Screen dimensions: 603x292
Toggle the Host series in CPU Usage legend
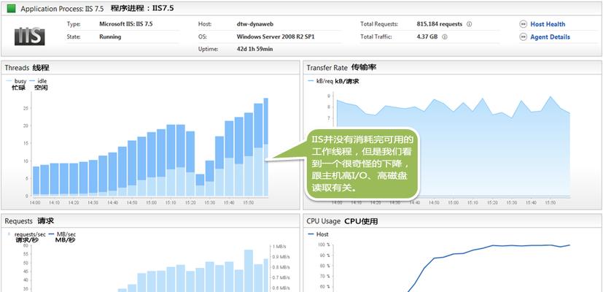[319, 234]
